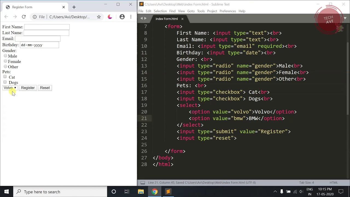Screen dimensions: 350x197
Task: Open Chrome's three-dot menu
Action: click(x=131, y=17)
